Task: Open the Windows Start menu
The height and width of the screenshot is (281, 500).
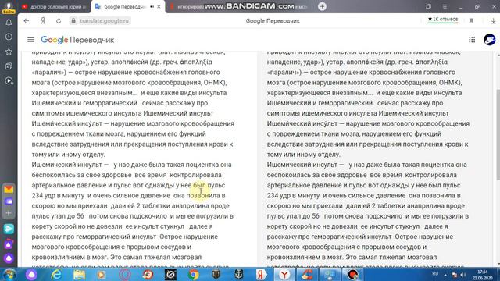Action: [9, 274]
